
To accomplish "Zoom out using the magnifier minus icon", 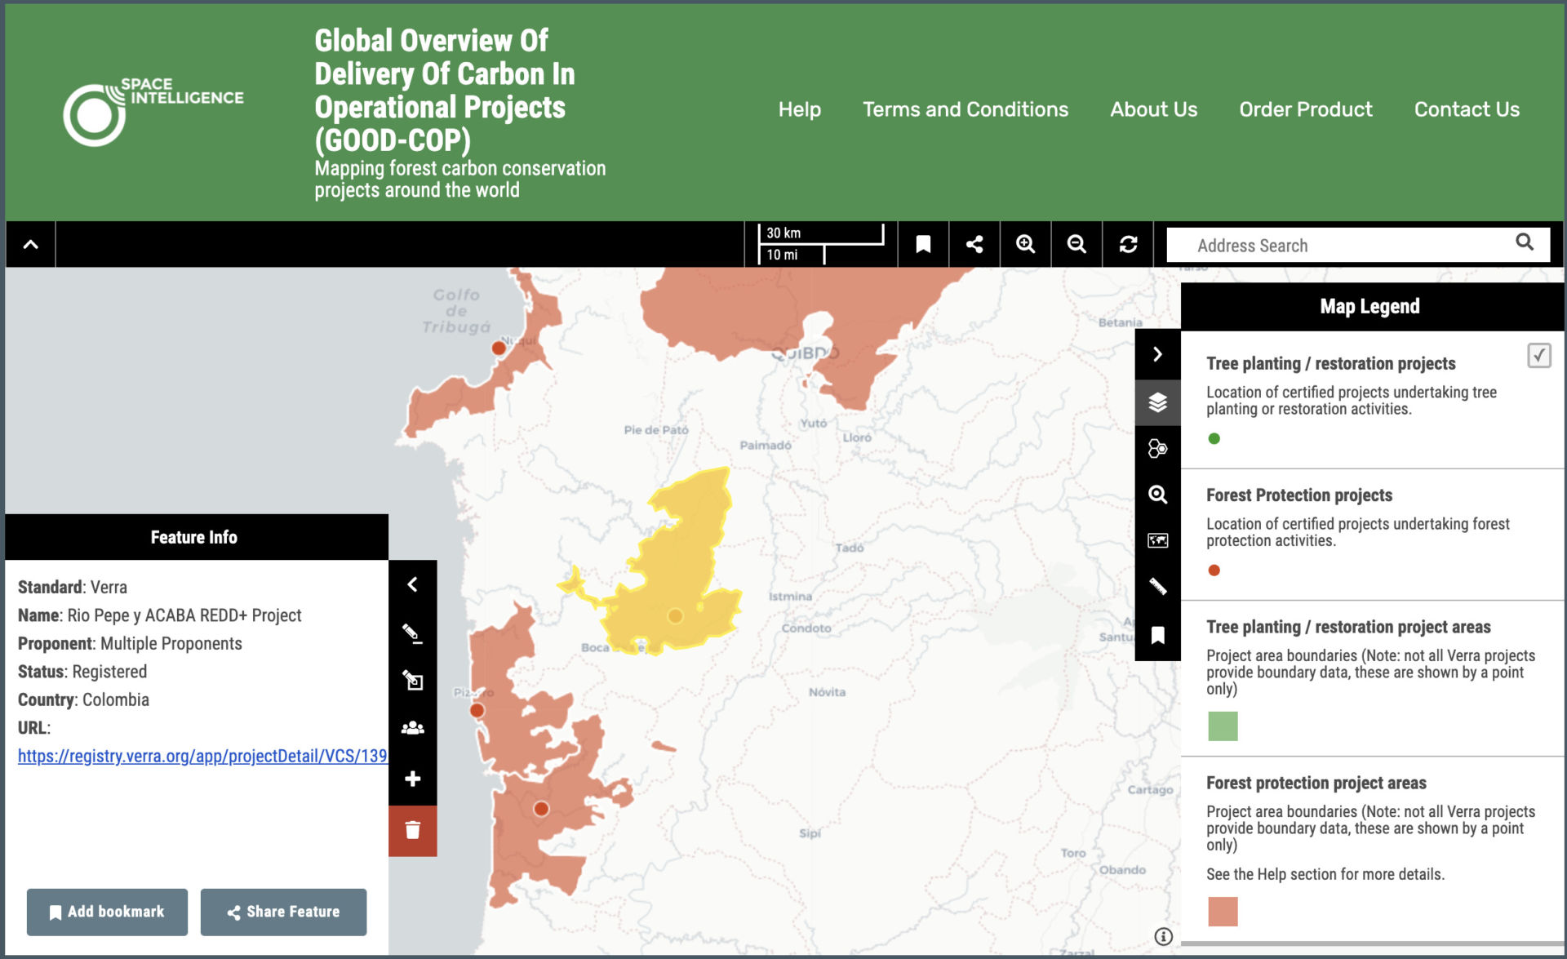I will click(x=1077, y=244).
